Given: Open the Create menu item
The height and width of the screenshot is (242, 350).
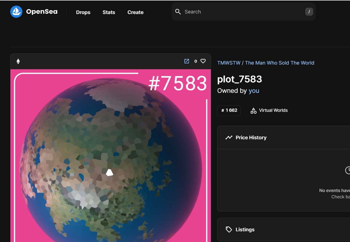Looking at the screenshot, I should coord(135,12).
